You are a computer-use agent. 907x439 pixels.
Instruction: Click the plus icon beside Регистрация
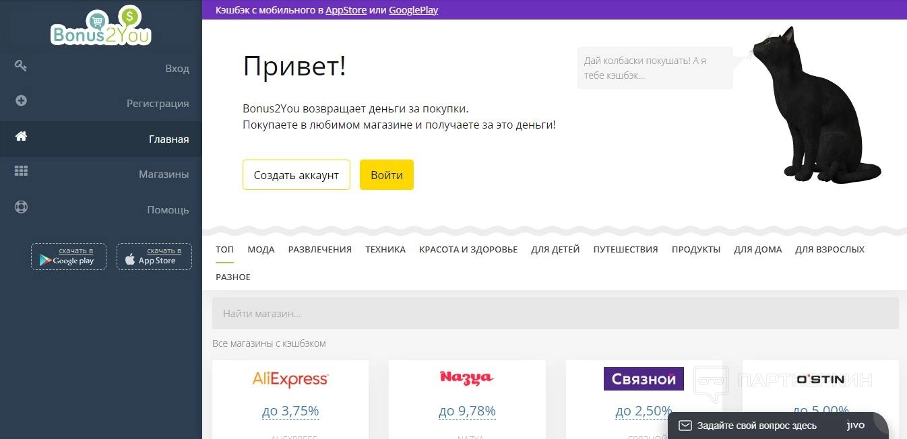click(21, 100)
